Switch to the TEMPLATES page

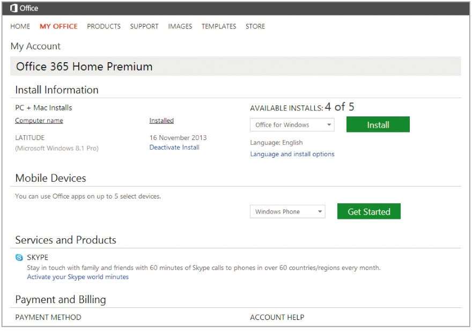pyautogui.click(x=219, y=26)
